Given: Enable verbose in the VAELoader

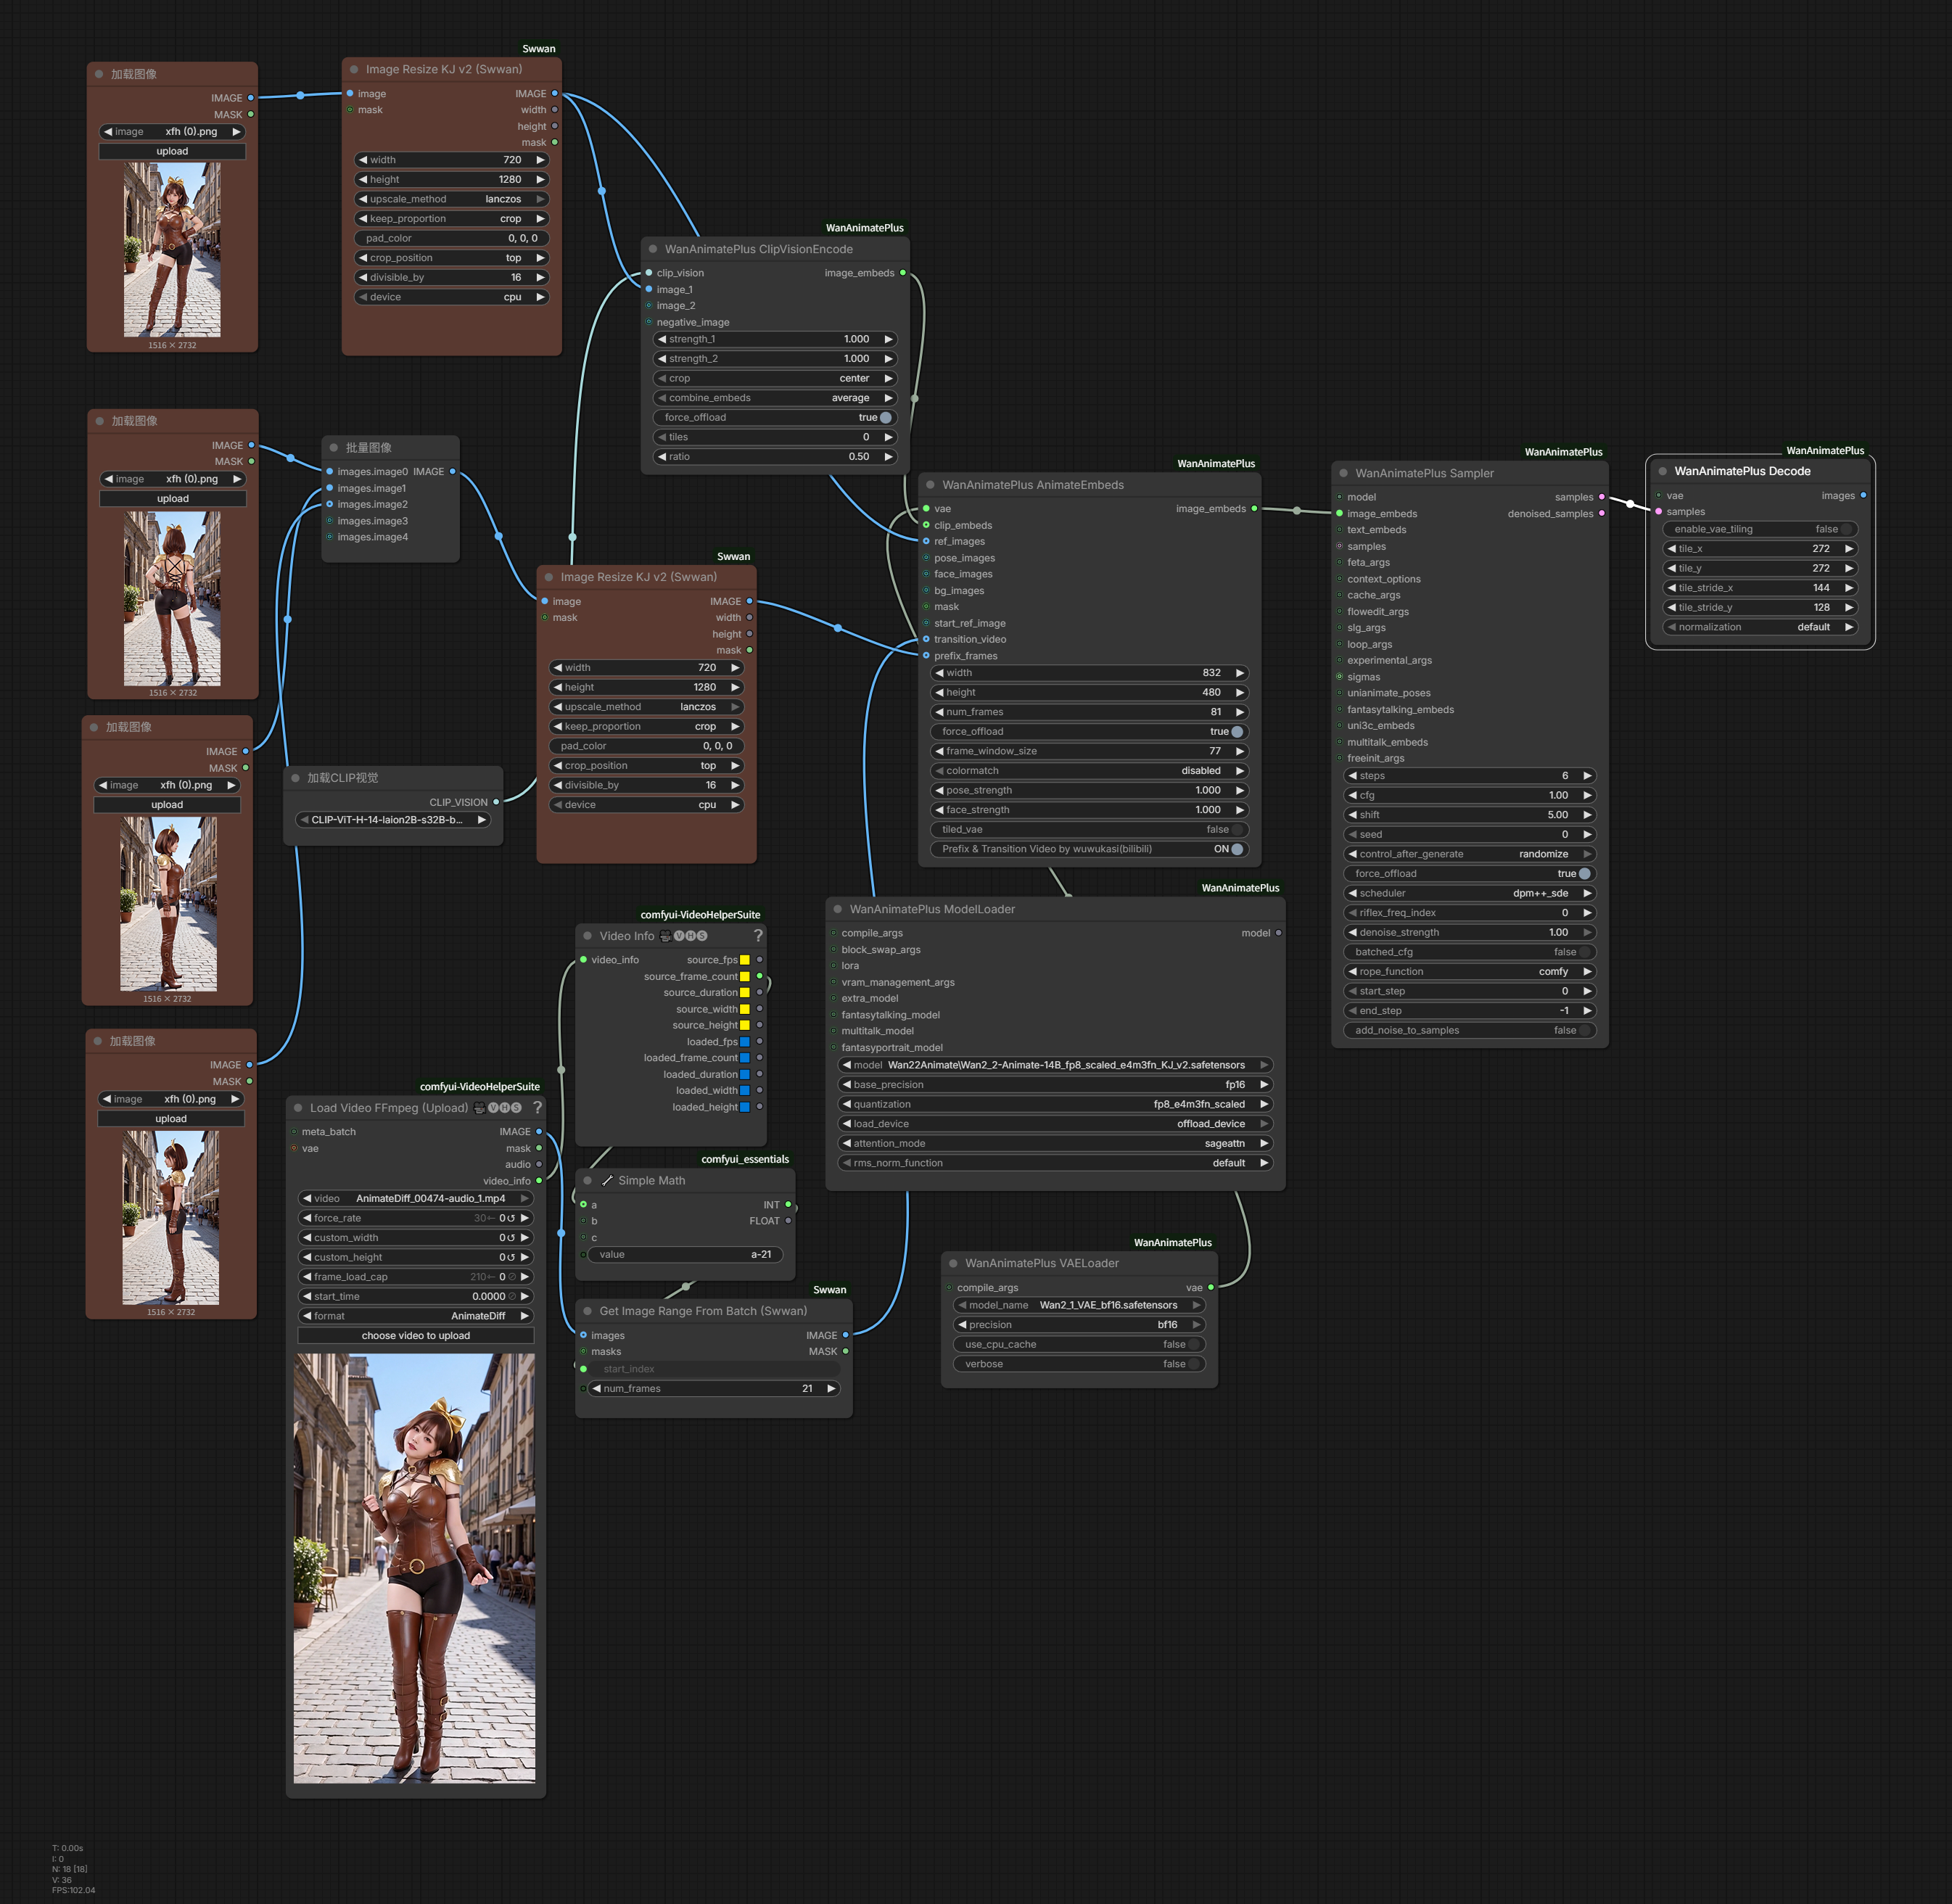Looking at the screenshot, I should pyautogui.click(x=1079, y=1364).
